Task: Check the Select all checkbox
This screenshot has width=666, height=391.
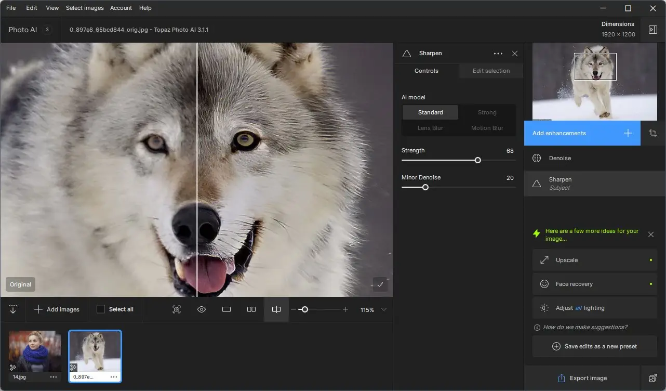Action: (101, 309)
